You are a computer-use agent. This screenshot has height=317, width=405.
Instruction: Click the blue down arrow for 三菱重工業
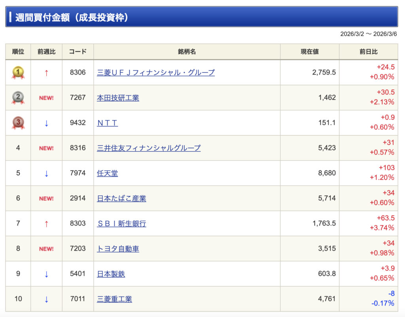[x=46, y=299]
